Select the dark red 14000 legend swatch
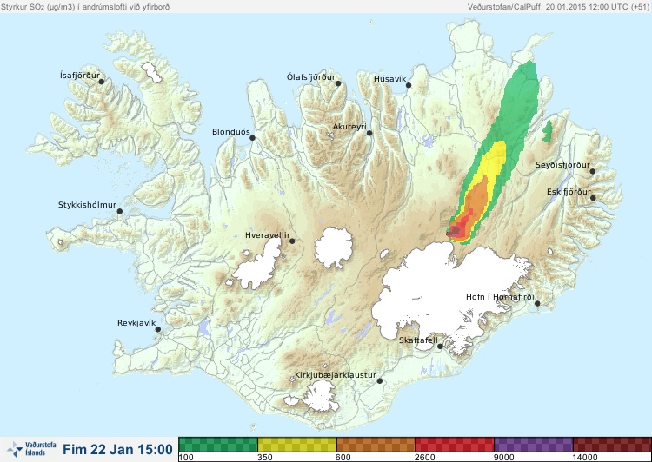Screen dimensions: 652x462 612,445
